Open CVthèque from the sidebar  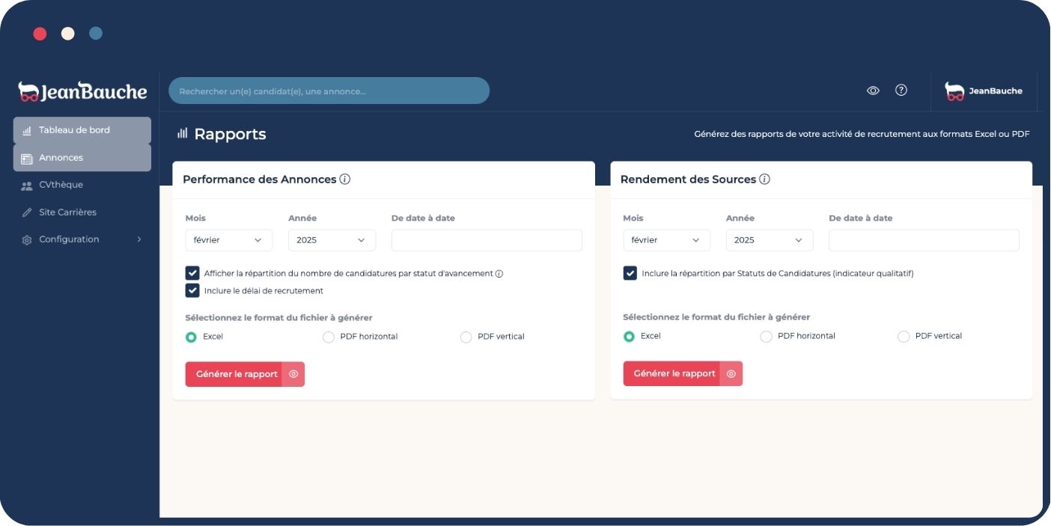[x=61, y=185]
